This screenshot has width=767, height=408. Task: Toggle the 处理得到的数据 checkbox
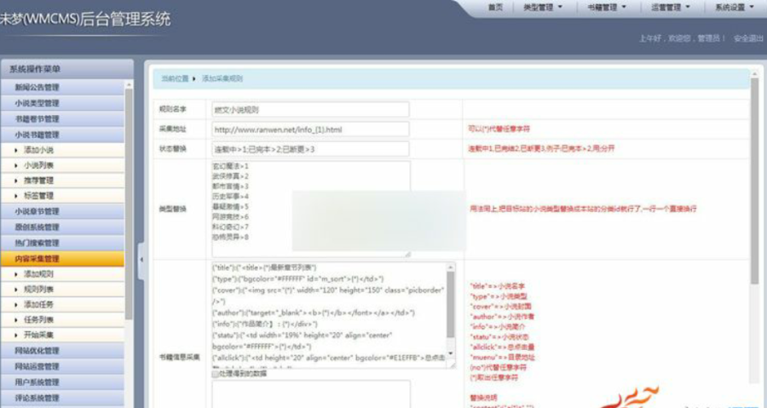216,374
